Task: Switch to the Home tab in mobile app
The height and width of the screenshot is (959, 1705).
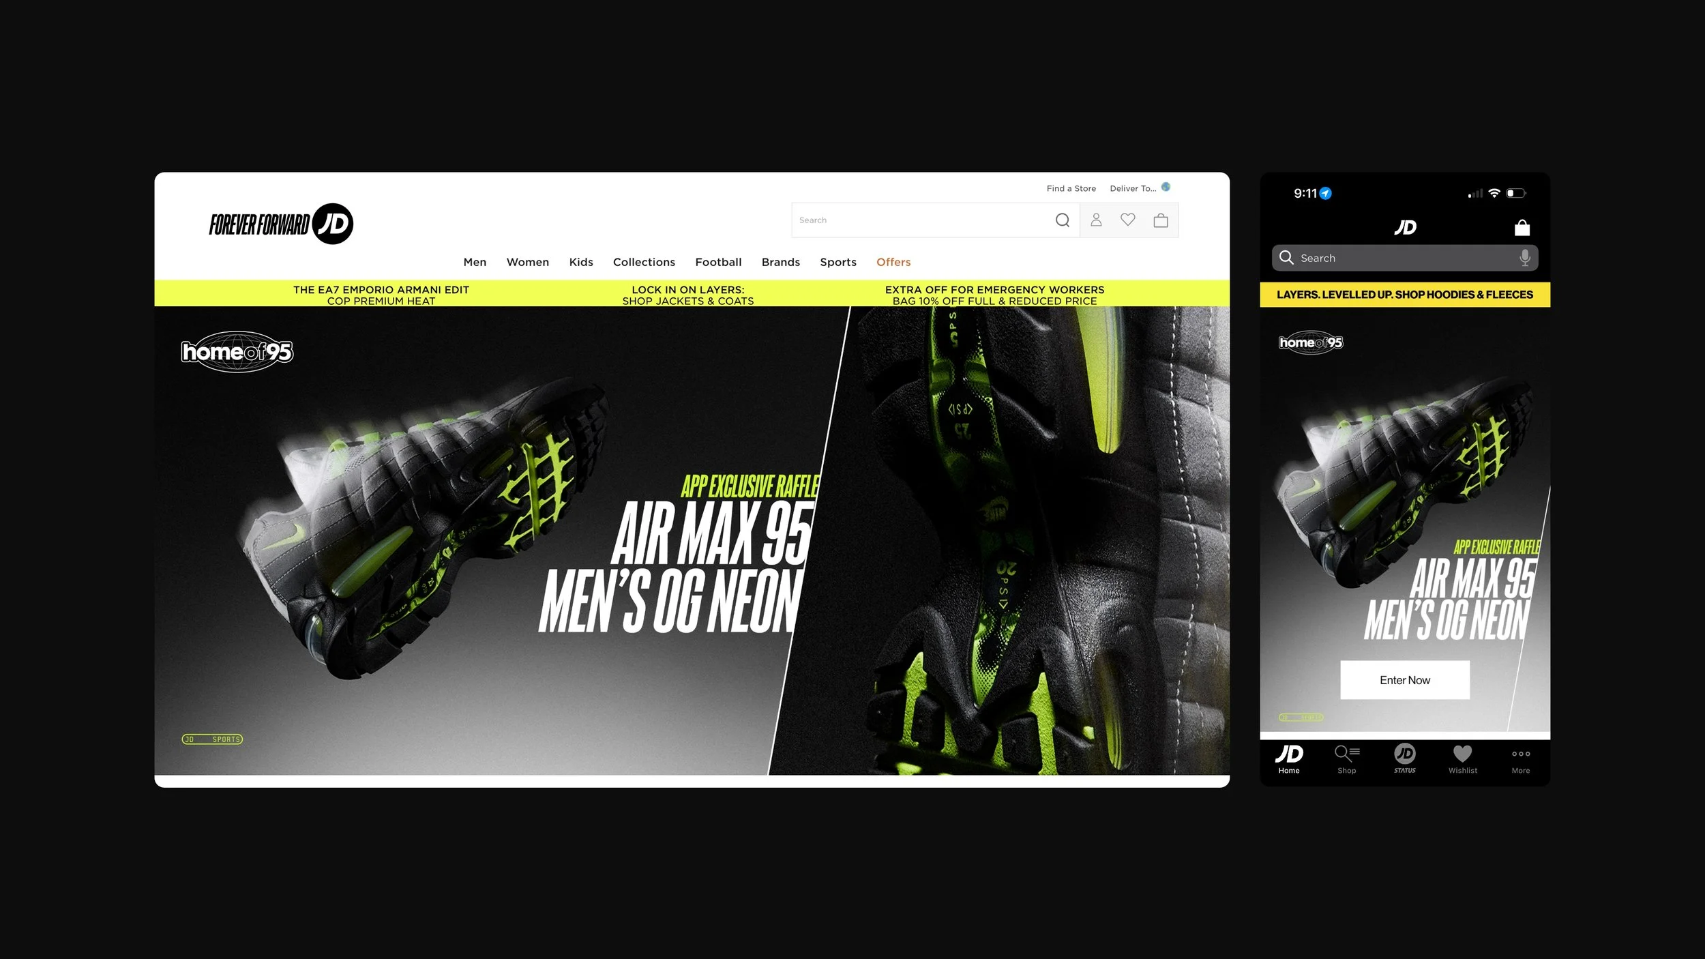Action: [x=1289, y=759]
